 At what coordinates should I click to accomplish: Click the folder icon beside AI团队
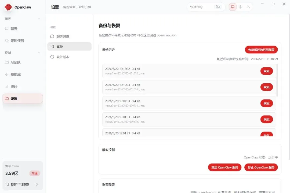pyautogui.click(x=7, y=62)
